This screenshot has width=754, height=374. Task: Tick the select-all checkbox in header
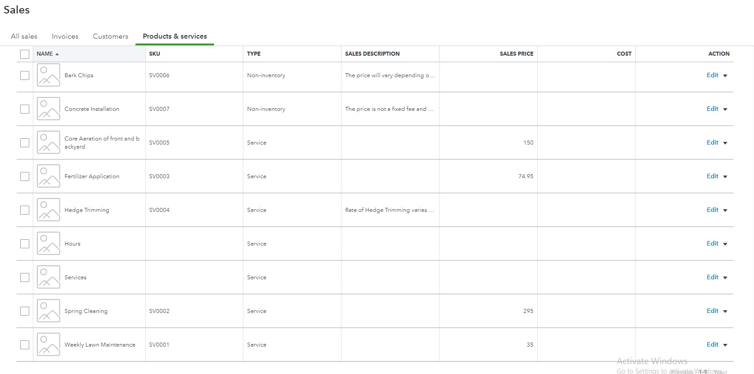(x=25, y=54)
